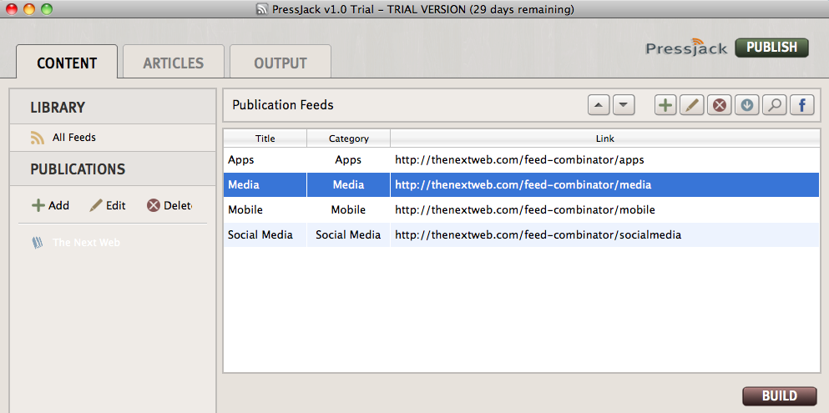The width and height of the screenshot is (829, 413).
Task: Click the Pressjack logo
Action: (687, 48)
